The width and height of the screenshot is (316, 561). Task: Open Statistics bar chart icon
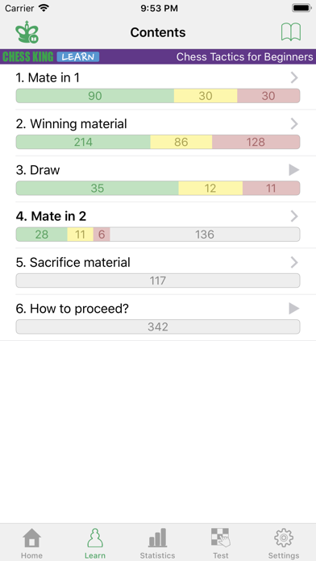coord(157,538)
